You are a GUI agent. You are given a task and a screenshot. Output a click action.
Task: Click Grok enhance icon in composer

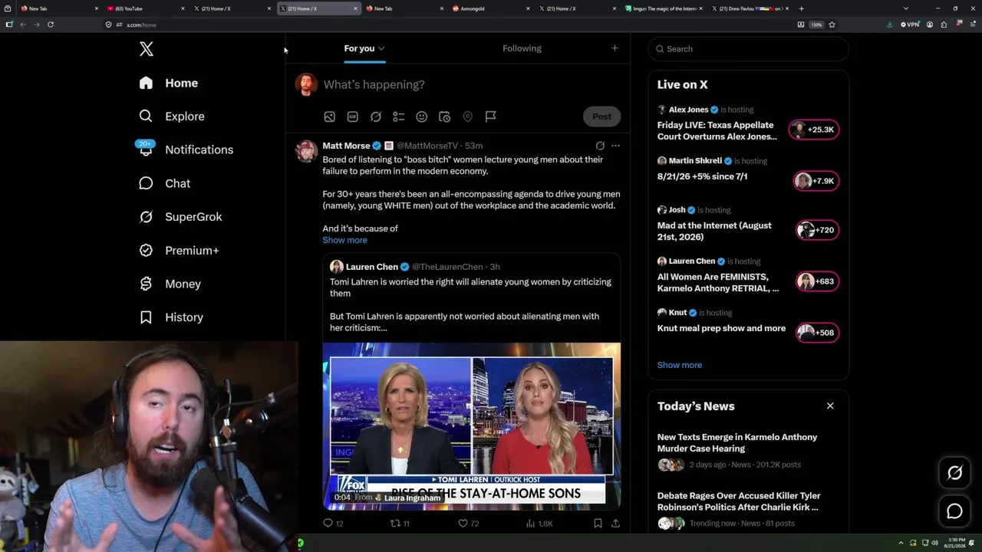tap(376, 117)
